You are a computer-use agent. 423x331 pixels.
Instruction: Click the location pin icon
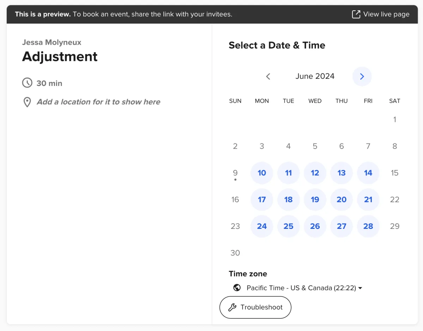tap(27, 102)
